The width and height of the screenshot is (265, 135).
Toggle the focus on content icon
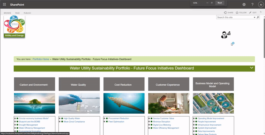[x=261, y=12]
